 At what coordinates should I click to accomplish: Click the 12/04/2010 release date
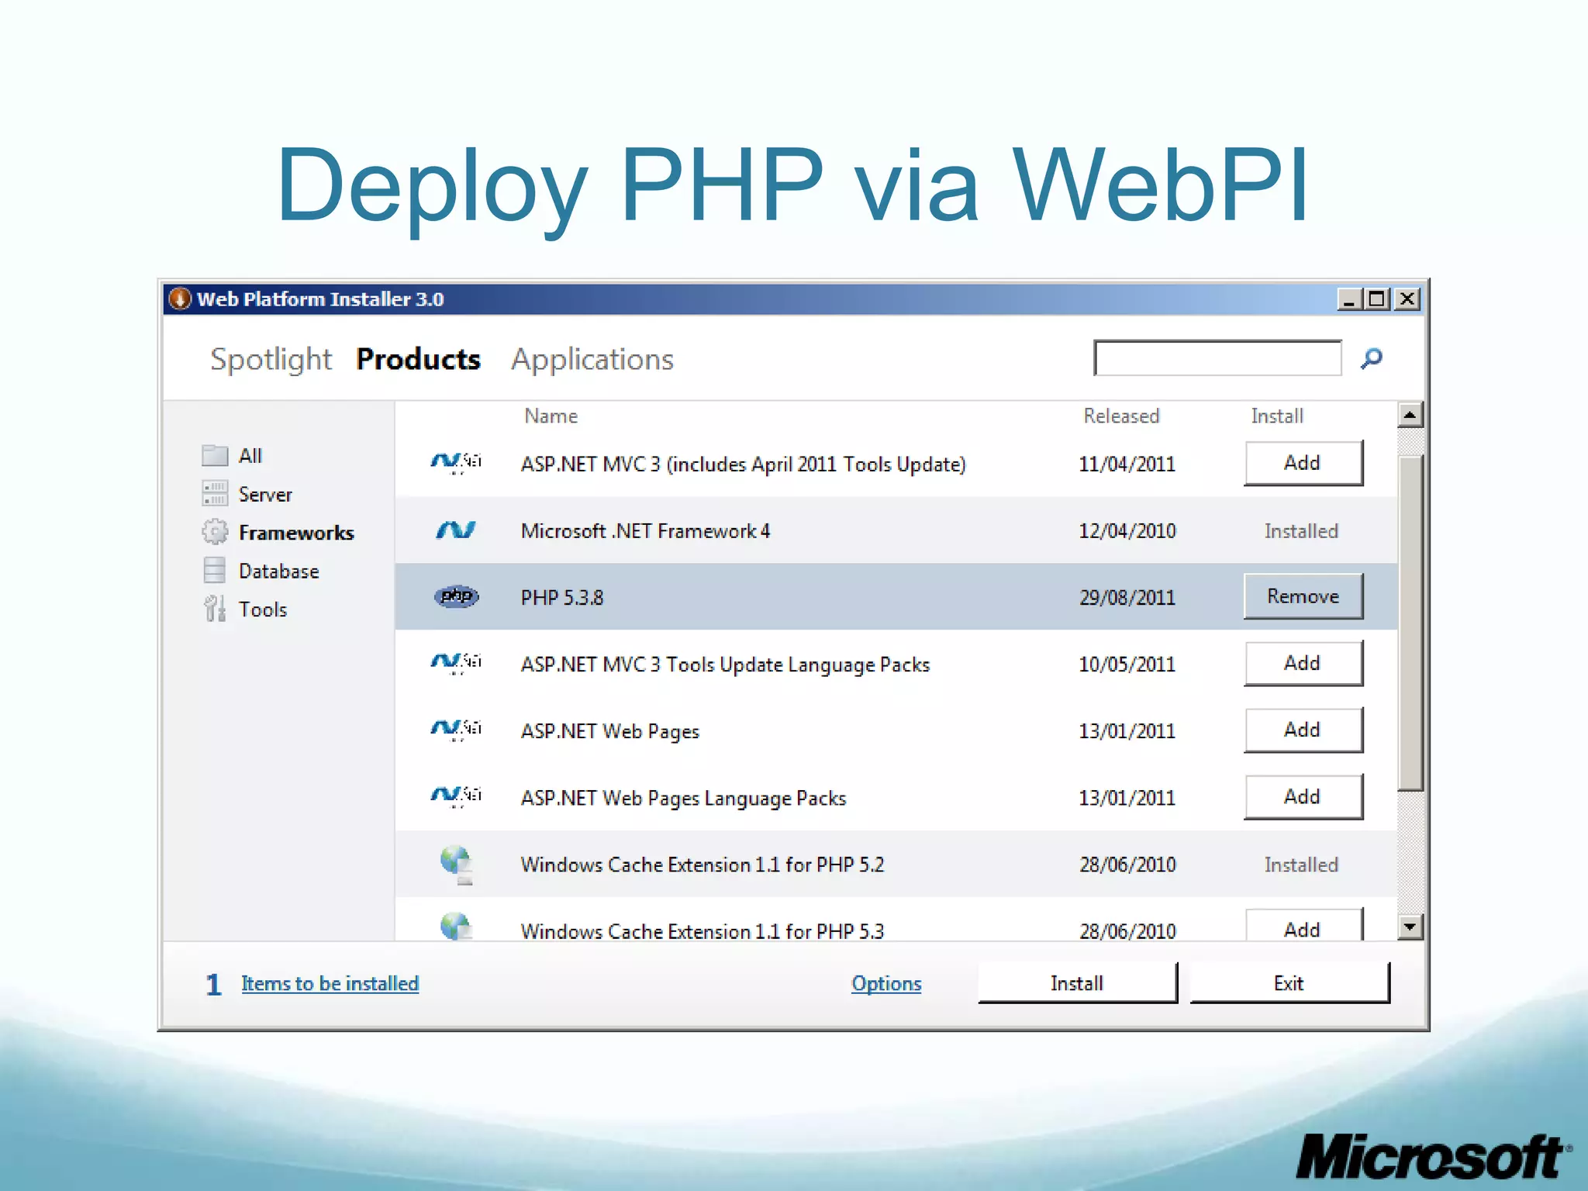[x=1127, y=531]
